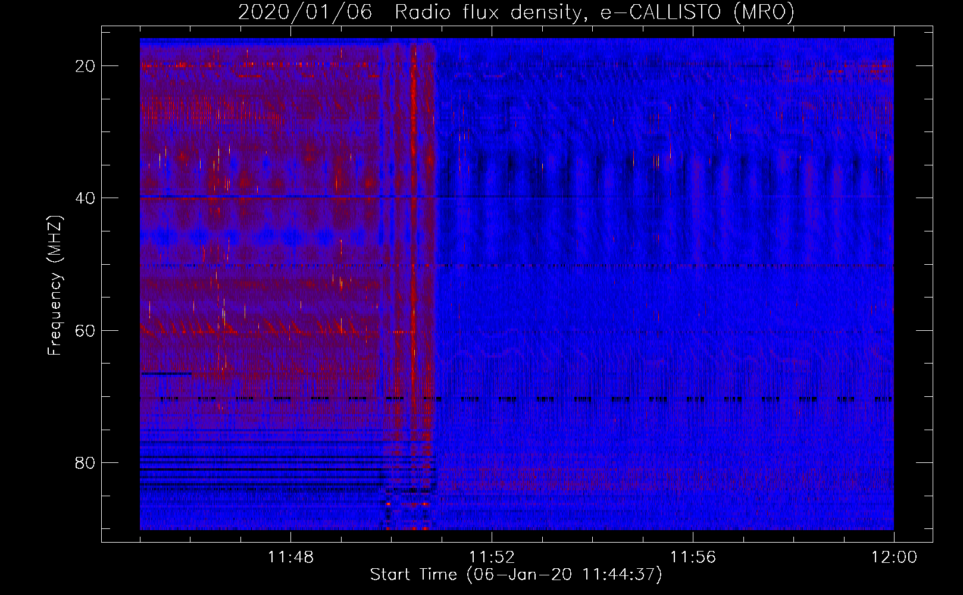Select the 'Frequency (MHZ)' axis label
963x595 pixels.
coord(55,286)
